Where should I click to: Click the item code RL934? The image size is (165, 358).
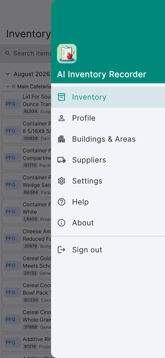pyautogui.click(x=30, y=111)
